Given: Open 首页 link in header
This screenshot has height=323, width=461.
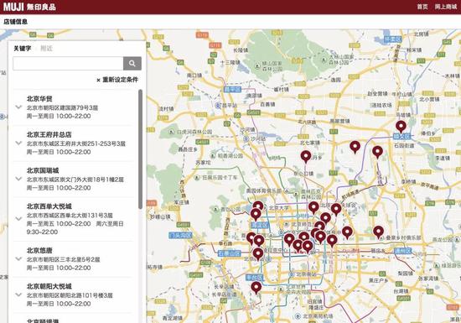Looking at the screenshot, I should tap(422, 7).
